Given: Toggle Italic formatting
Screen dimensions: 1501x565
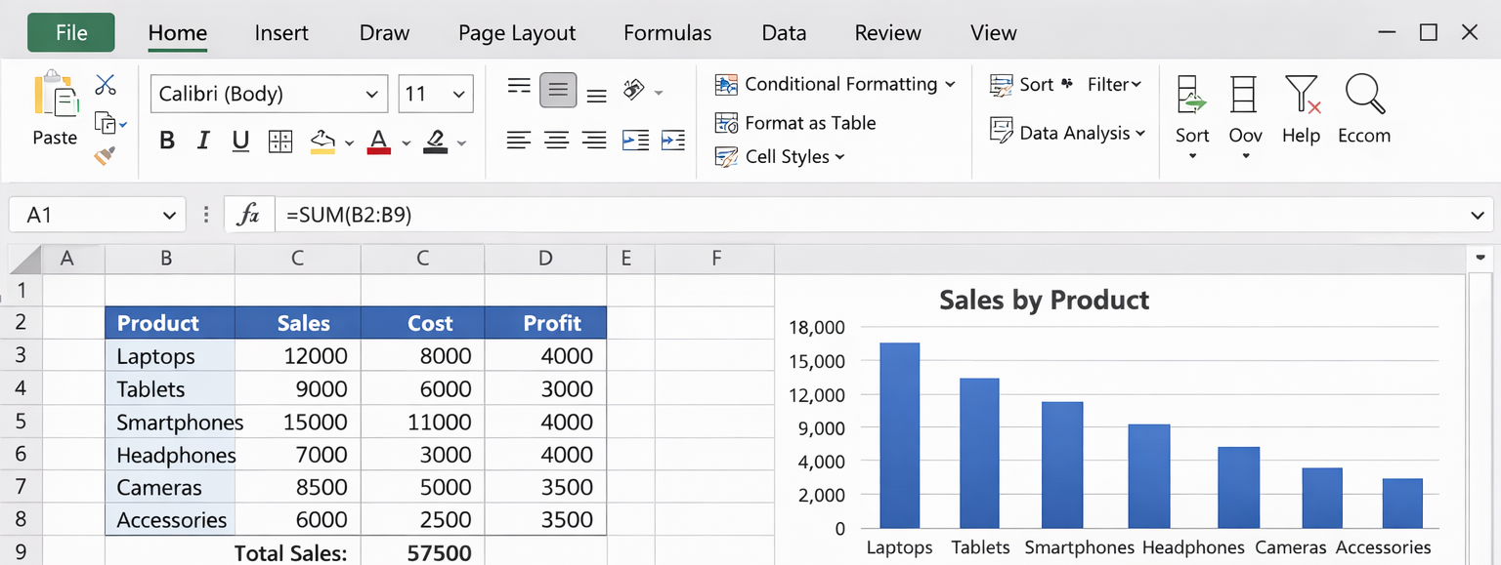Looking at the screenshot, I should click(203, 141).
